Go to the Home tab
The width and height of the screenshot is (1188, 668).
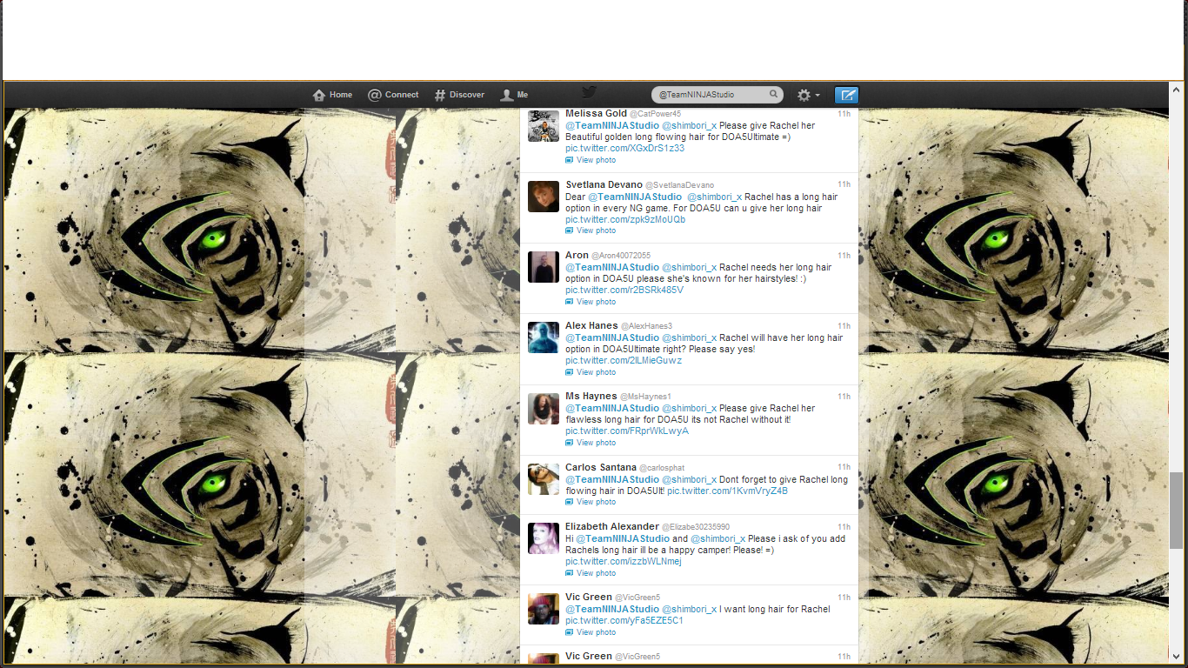[332, 95]
